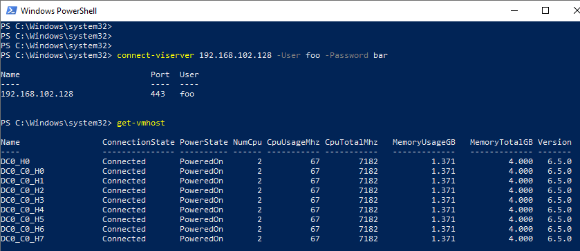580x251 pixels.
Task: Click the port value 443
Action: pos(158,94)
